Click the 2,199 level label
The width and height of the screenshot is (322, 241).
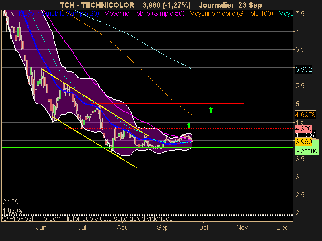pyautogui.click(x=10, y=202)
